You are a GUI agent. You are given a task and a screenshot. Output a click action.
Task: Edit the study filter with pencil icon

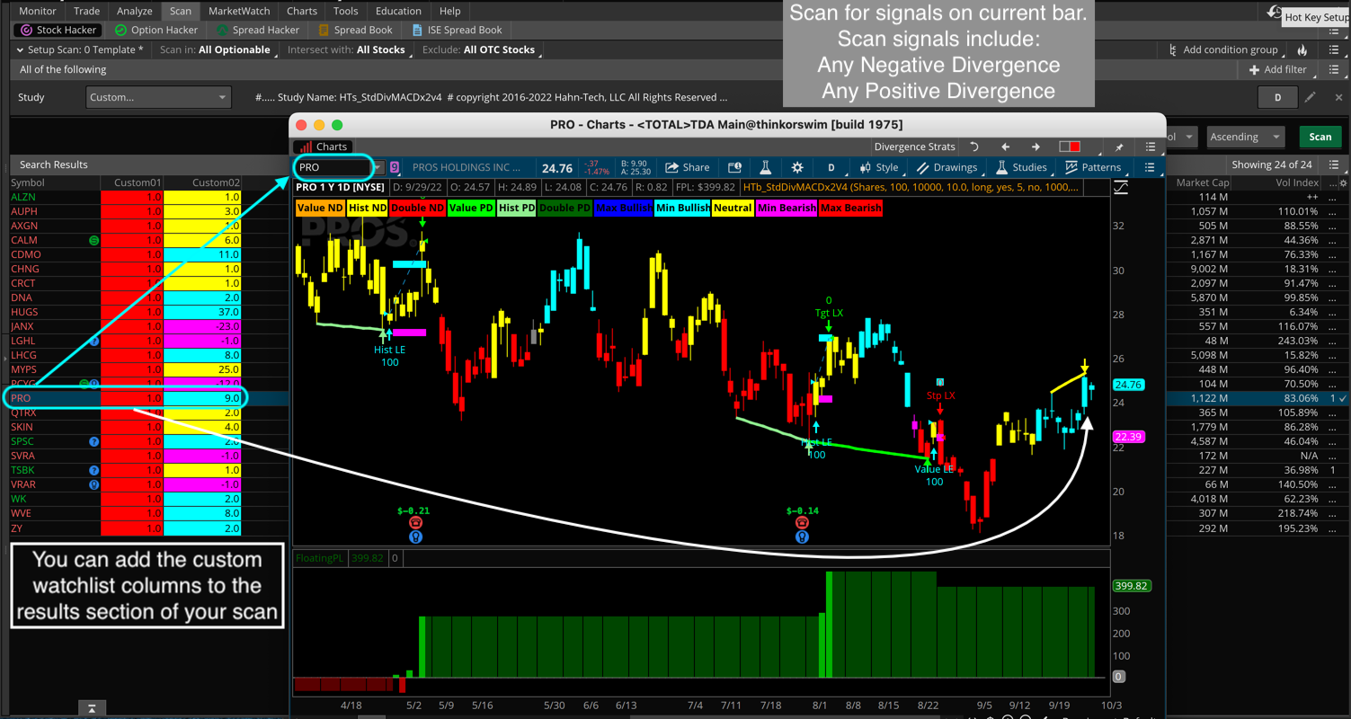[1311, 97]
